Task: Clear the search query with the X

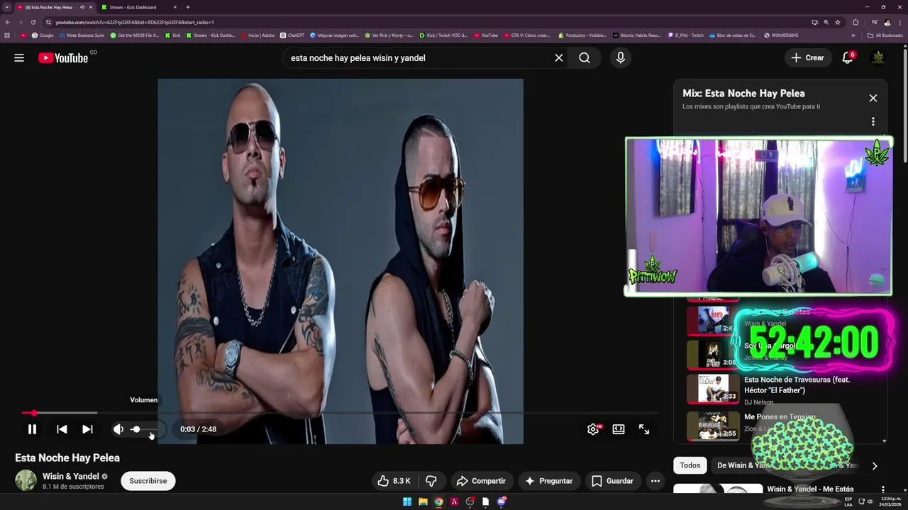Action: [x=559, y=58]
